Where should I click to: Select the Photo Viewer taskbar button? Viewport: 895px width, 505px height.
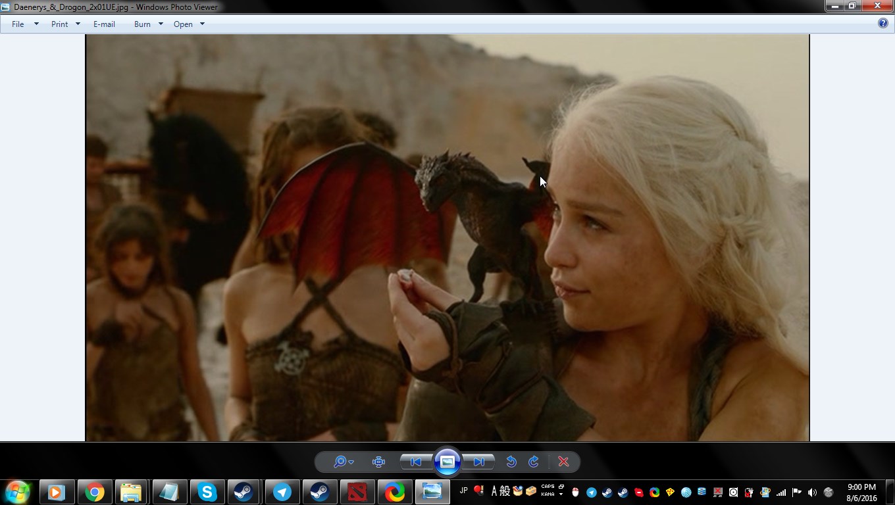click(x=432, y=492)
